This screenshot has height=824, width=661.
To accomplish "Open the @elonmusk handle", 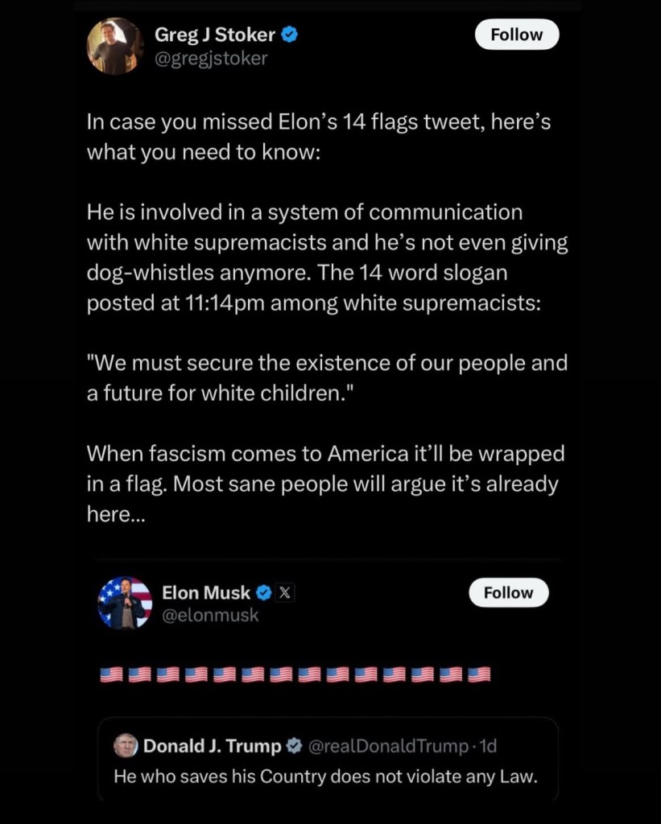I will pyautogui.click(x=210, y=616).
